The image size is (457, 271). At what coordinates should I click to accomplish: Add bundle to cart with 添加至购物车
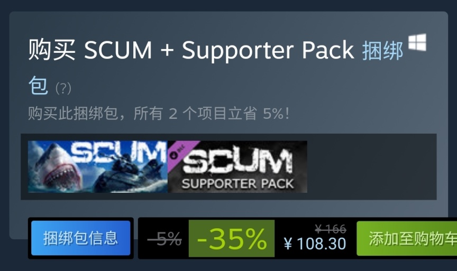(407, 238)
